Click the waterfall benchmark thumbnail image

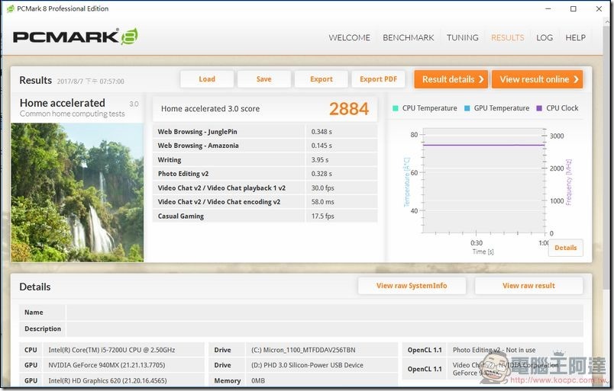click(77, 192)
